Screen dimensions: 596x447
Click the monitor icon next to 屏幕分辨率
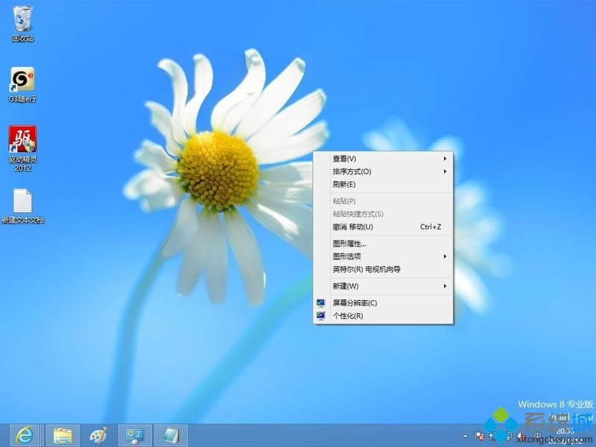coord(320,303)
